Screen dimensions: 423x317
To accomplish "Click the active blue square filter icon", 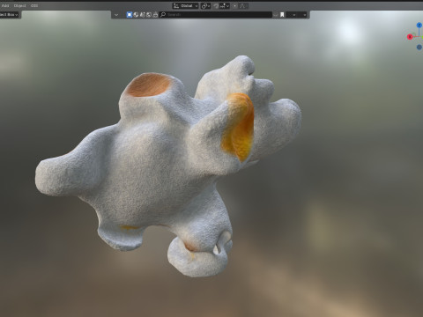I will pyautogui.click(x=130, y=15).
